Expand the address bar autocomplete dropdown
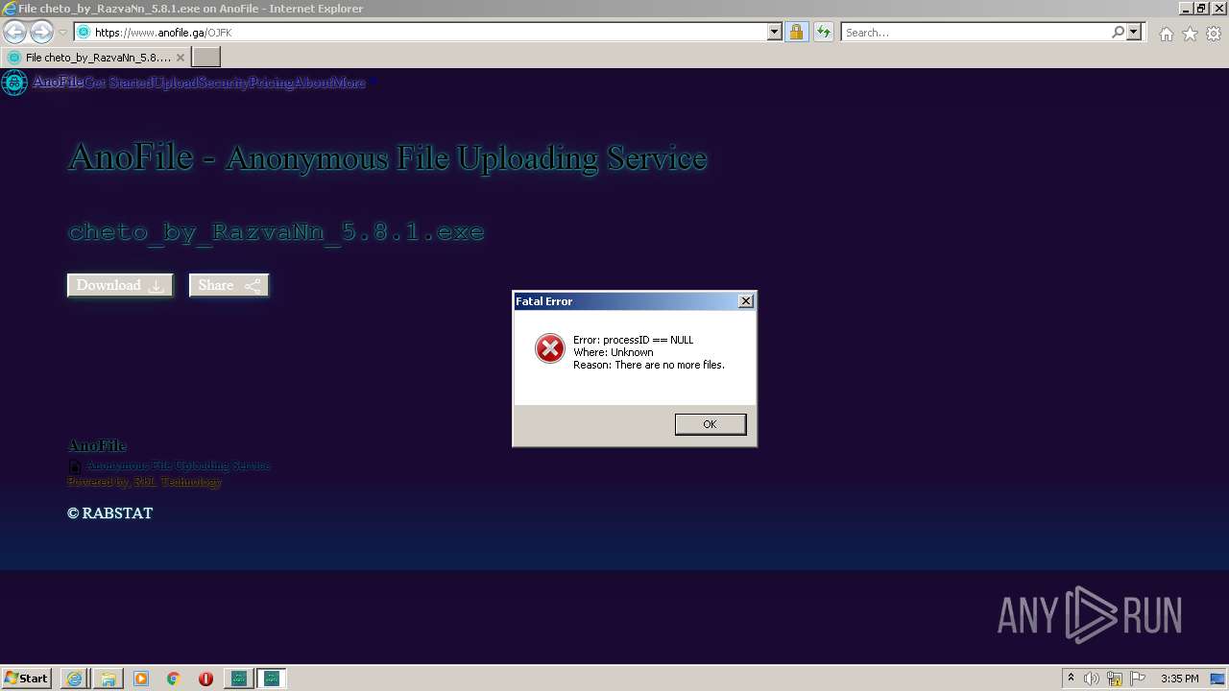The height and width of the screenshot is (691, 1229). [x=775, y=33]
